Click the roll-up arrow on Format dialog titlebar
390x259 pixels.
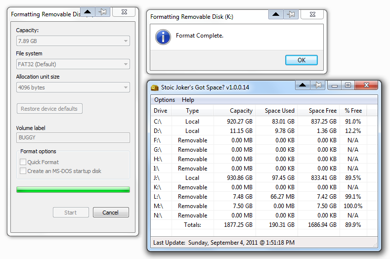point(87,11)
